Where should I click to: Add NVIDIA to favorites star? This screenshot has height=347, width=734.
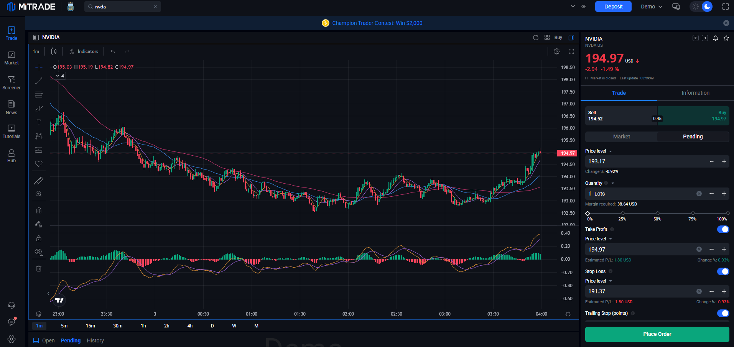click(726, 38)
